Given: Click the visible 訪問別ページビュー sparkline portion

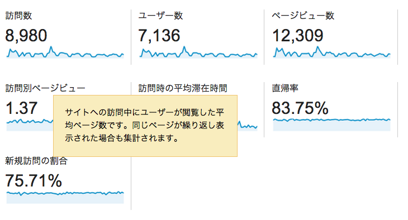Looking at the screenshot, I should [30, 125].
